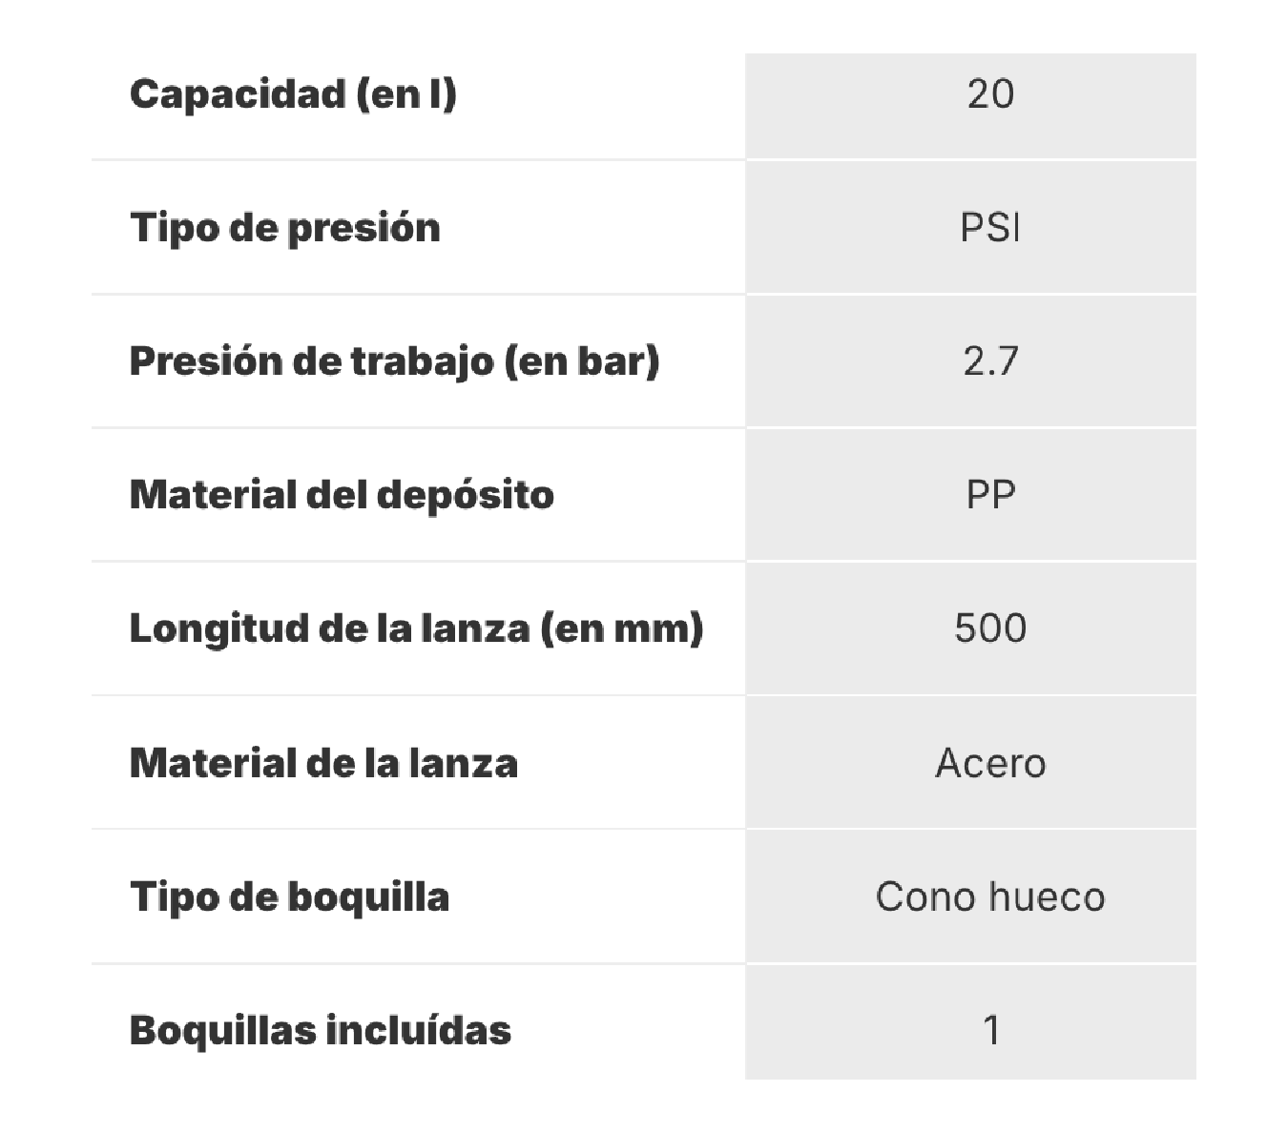
Task: Click Presión de trabajo (en bar) label
Action: point(394,361)
